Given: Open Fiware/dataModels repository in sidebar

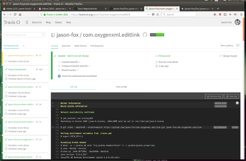Looking at the screenshot, I should pyautogui.click(x=17, y=69).
